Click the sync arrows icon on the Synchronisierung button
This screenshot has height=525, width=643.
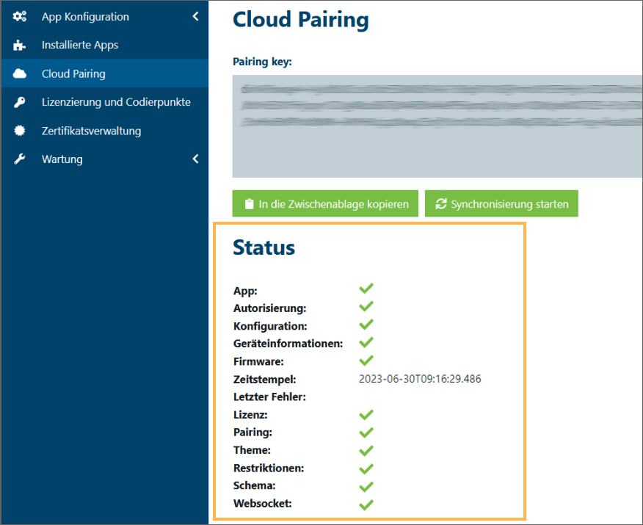[x=441, y=204]
